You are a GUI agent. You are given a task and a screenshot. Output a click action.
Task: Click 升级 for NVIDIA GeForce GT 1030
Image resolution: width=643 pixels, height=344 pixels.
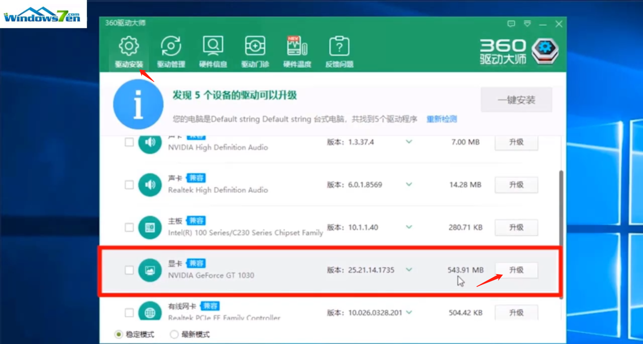pyautogui.click(x=516, y=270)
